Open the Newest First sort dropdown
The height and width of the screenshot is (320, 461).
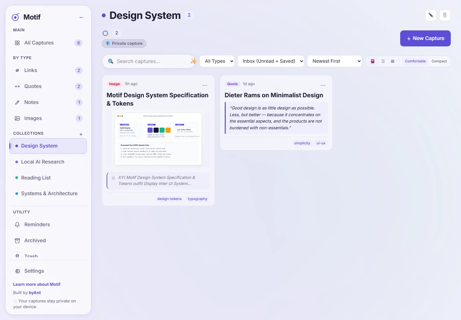[x=335, y=61]
